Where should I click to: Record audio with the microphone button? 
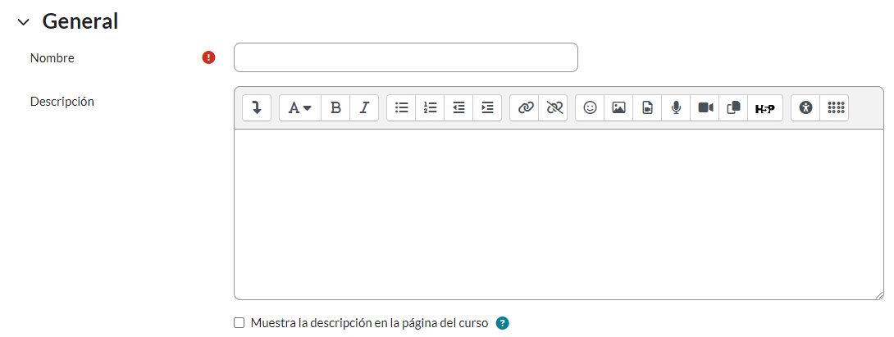676,107
